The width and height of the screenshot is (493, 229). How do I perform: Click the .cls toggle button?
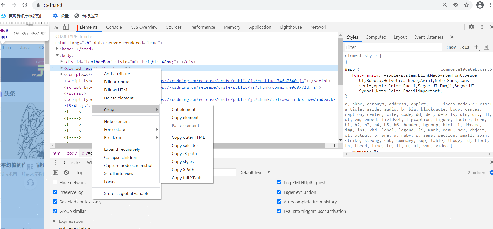(464, 47)
